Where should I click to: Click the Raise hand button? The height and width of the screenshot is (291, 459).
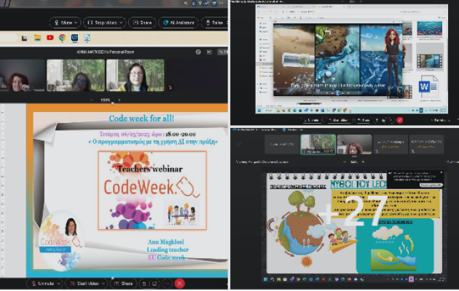coord(215,23)
